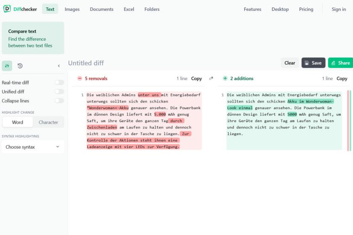Toggle the Unified diff switch

coord(59,91)
